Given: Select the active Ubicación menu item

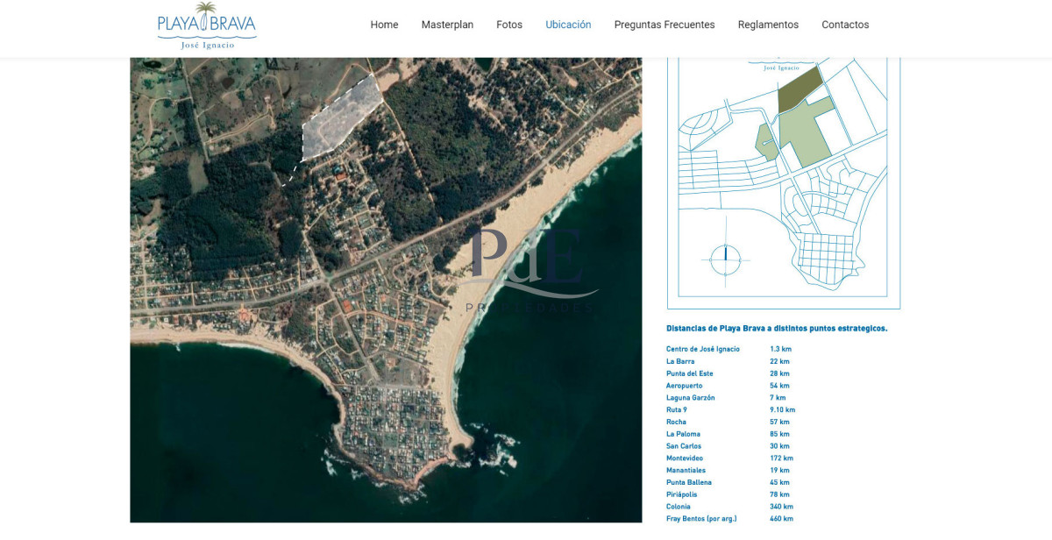Looking at the screenshot, I should click(568, 25).
